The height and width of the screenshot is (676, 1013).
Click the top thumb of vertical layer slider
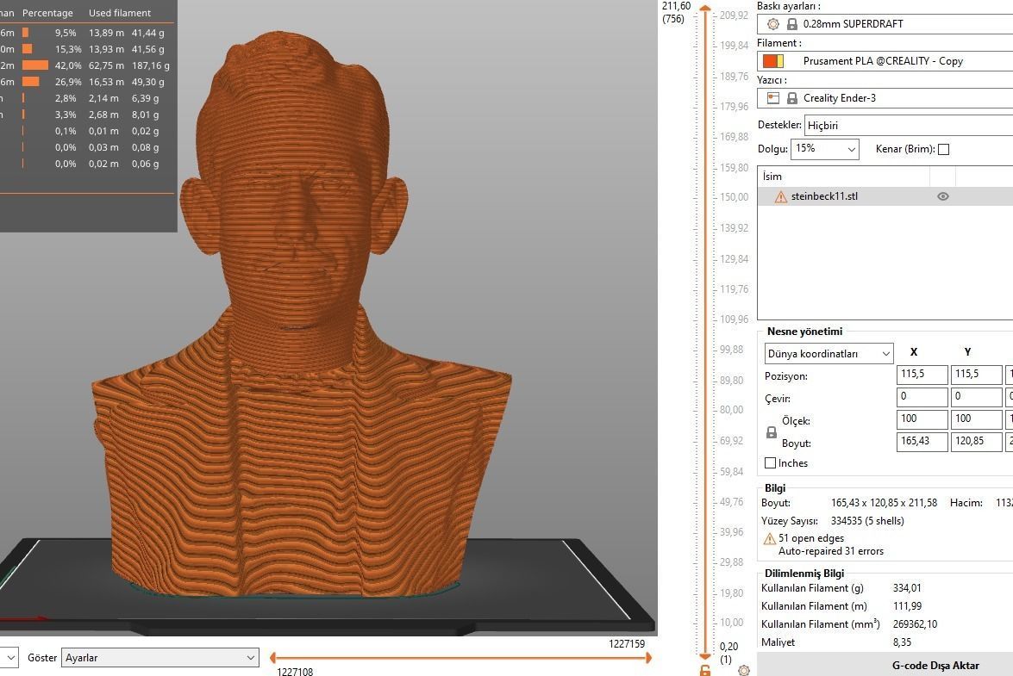[x=705, y=9]
